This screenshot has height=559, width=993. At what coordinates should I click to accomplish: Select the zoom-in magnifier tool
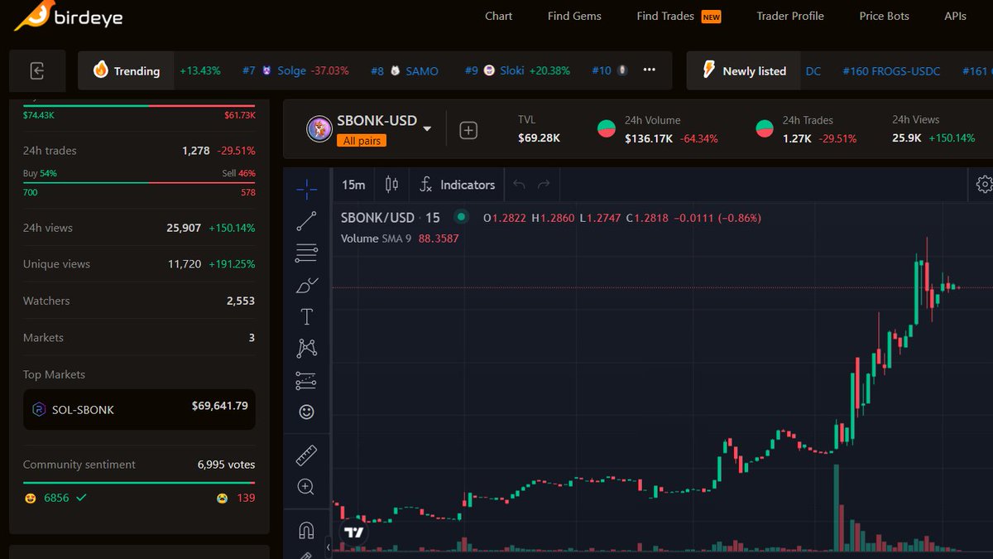pyautogui.click(x=306, y=487)
